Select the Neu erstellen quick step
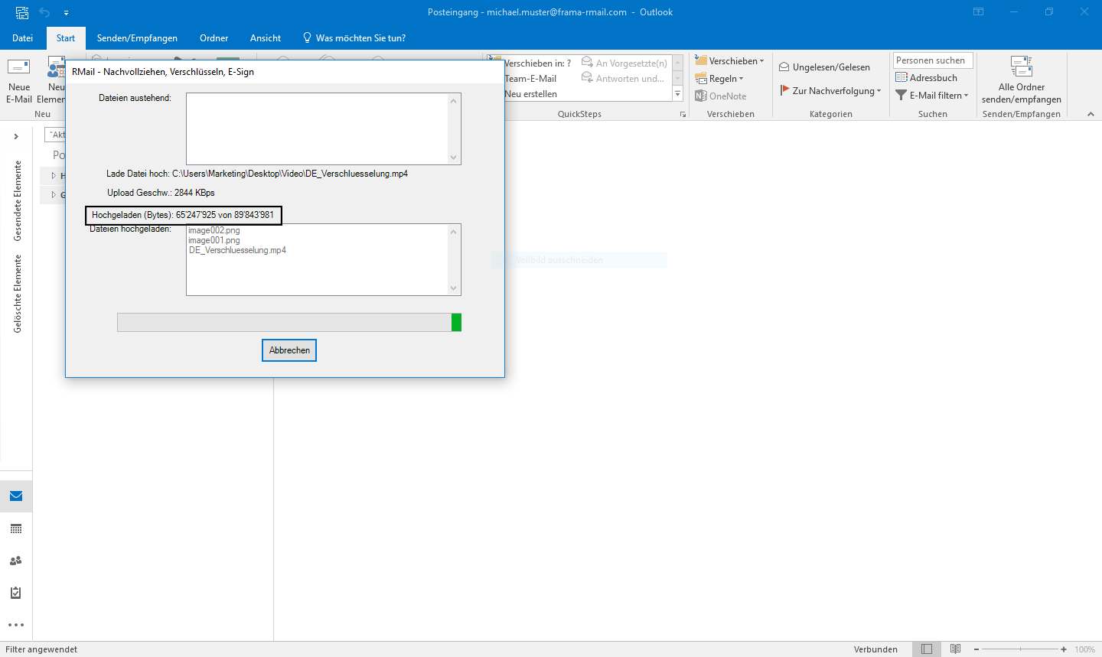The height and width of the screenshot is (657, 1102). point(530,94)
